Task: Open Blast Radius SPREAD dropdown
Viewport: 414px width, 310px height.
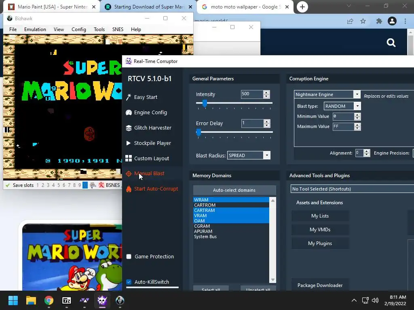Action: click(267, 155)
